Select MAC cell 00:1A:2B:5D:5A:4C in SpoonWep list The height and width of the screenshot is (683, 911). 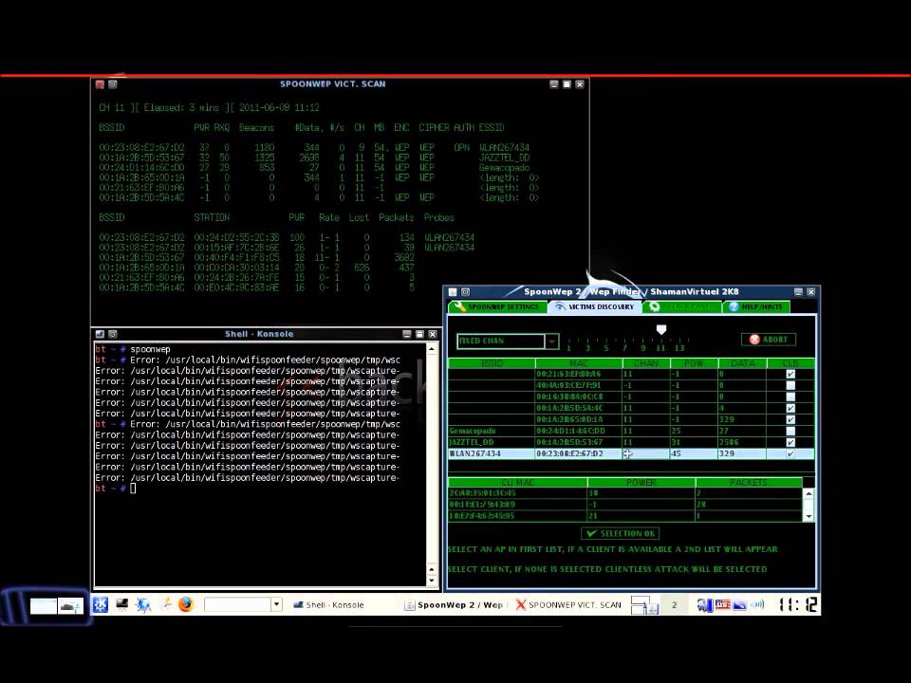click(x=578, y=408)
